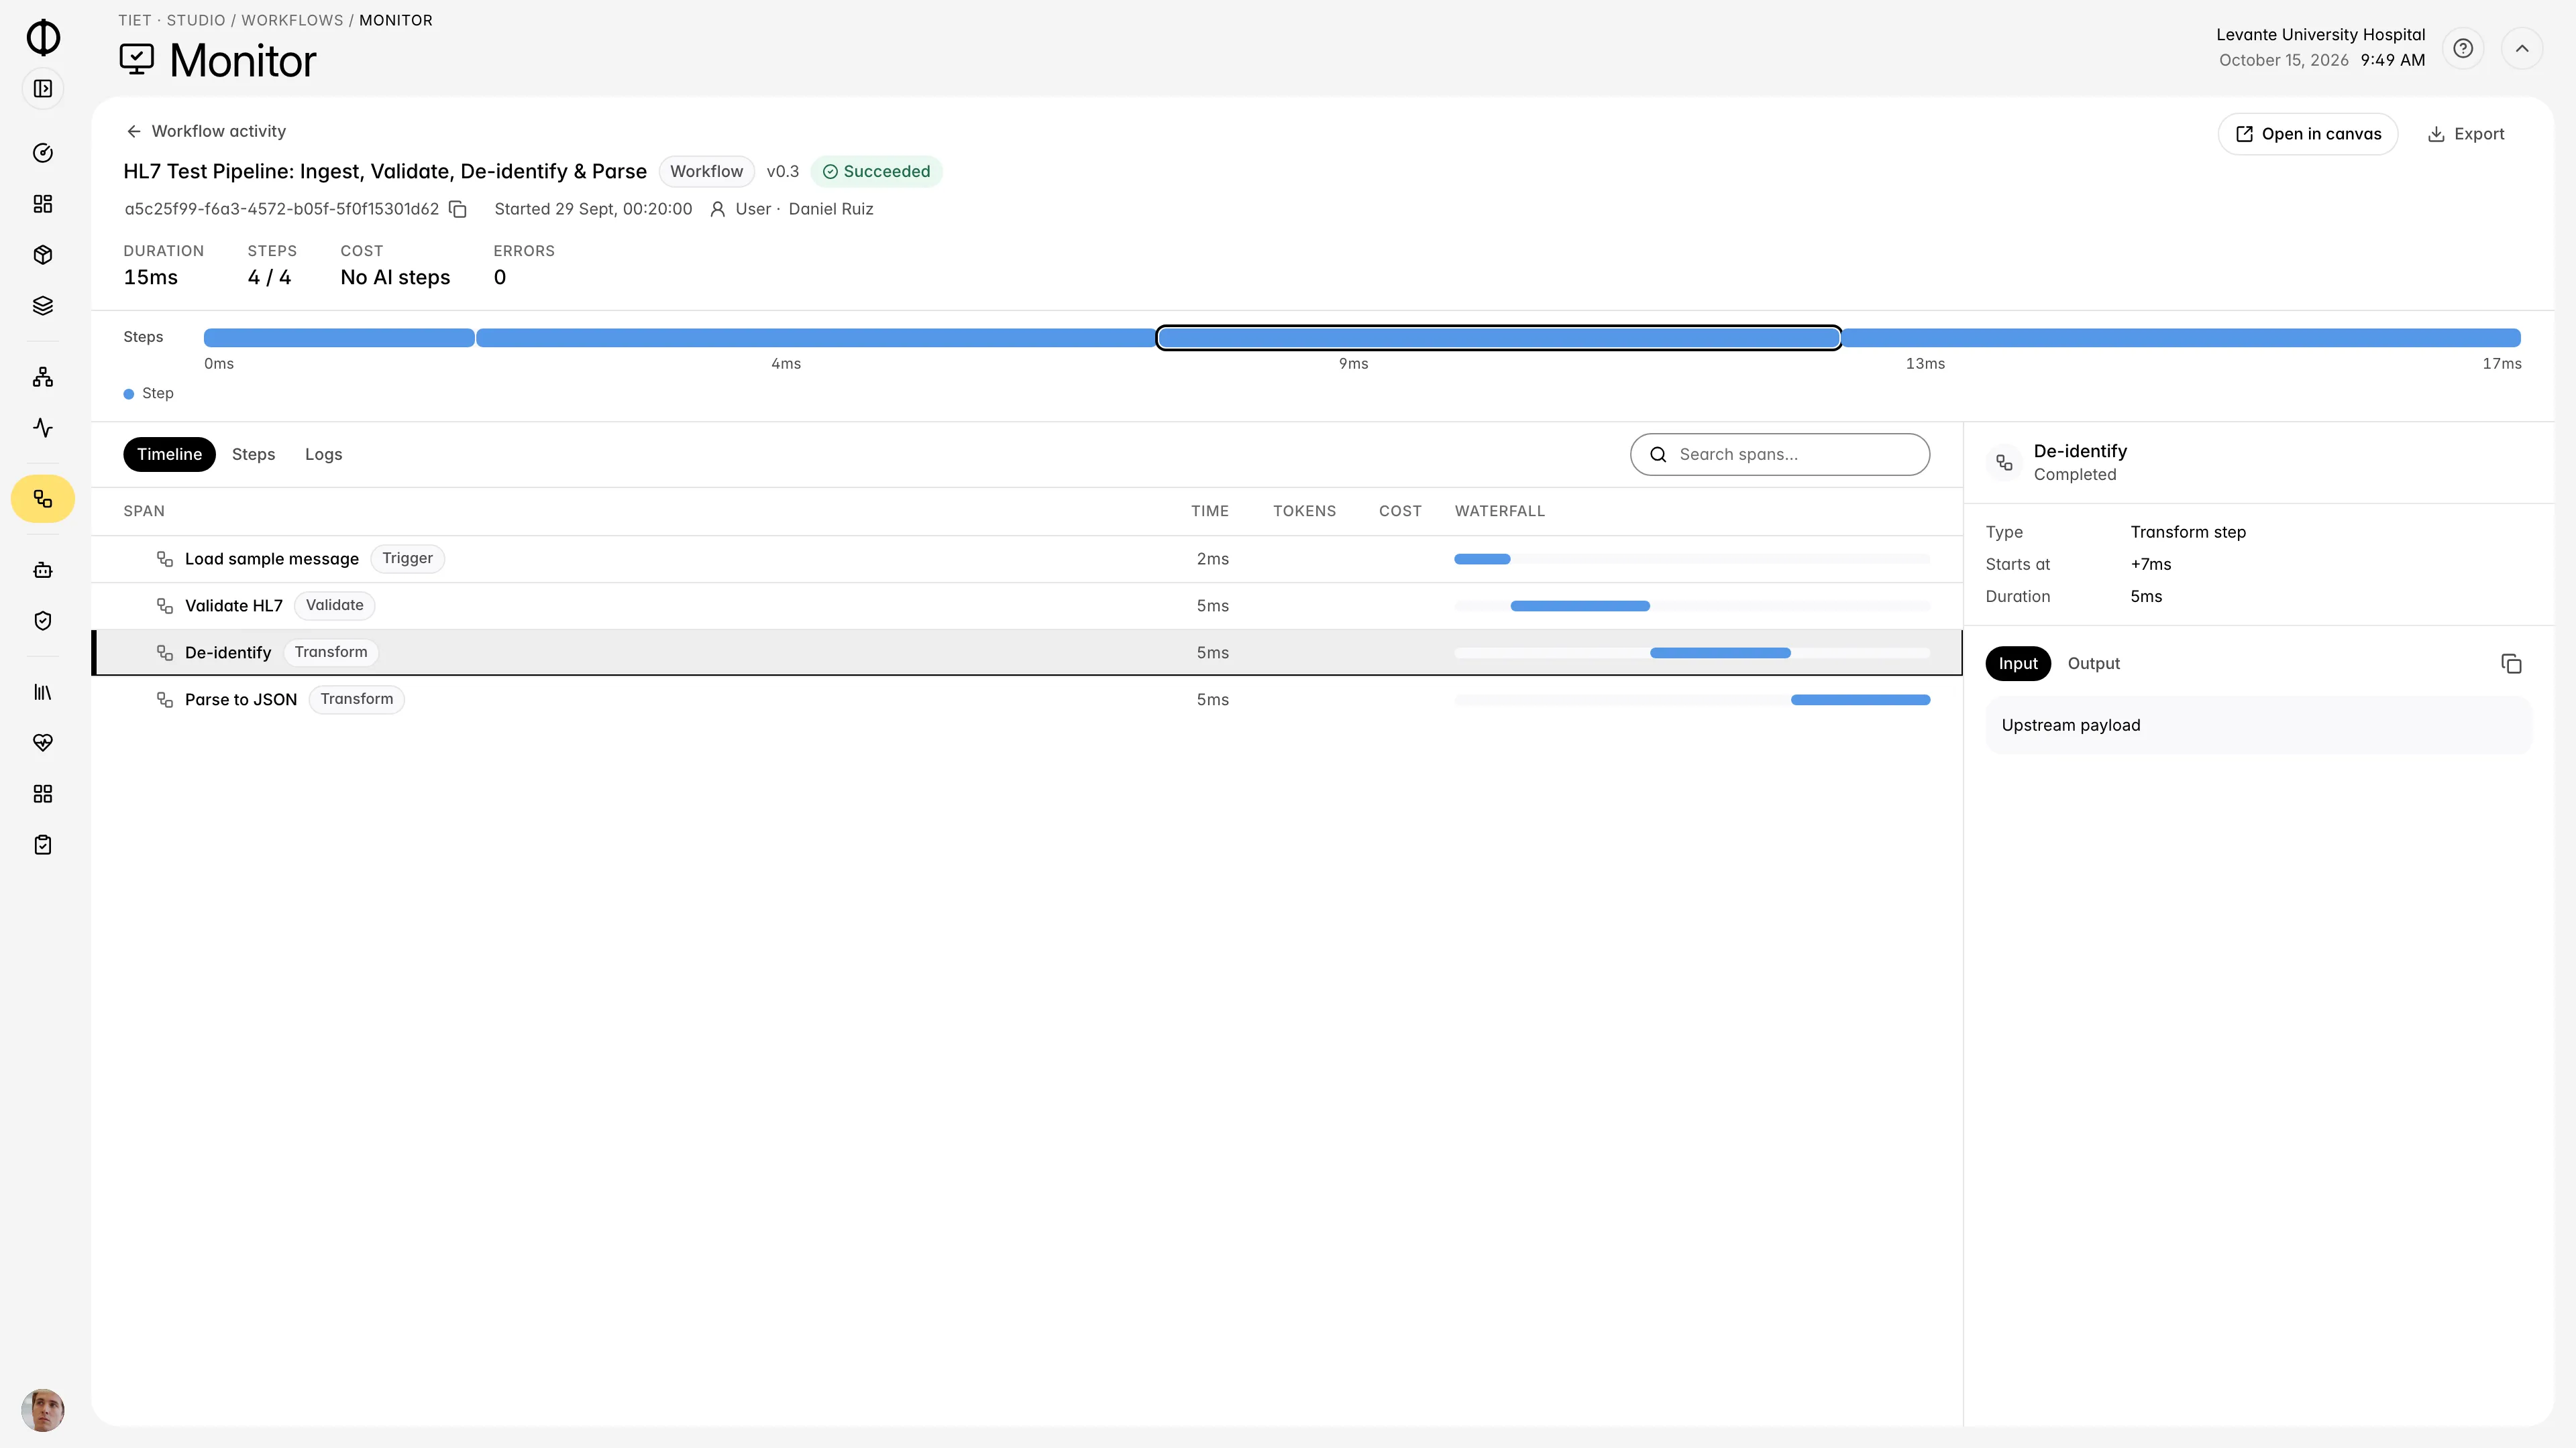The height and width of the screenshot is (1448, 2576).
Task: Open the activity pulse sidebar icon
Action: [x=43, y=428]
